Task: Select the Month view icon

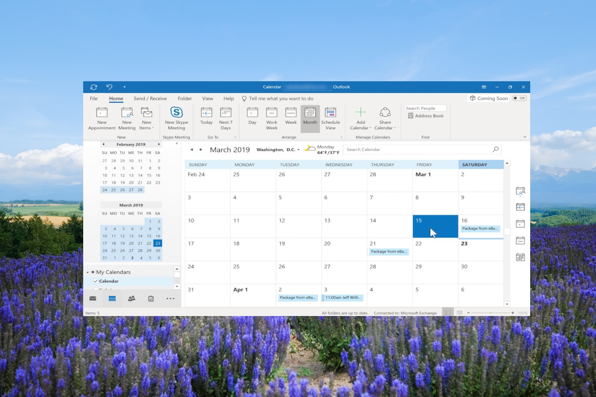Action: [309, 118]
